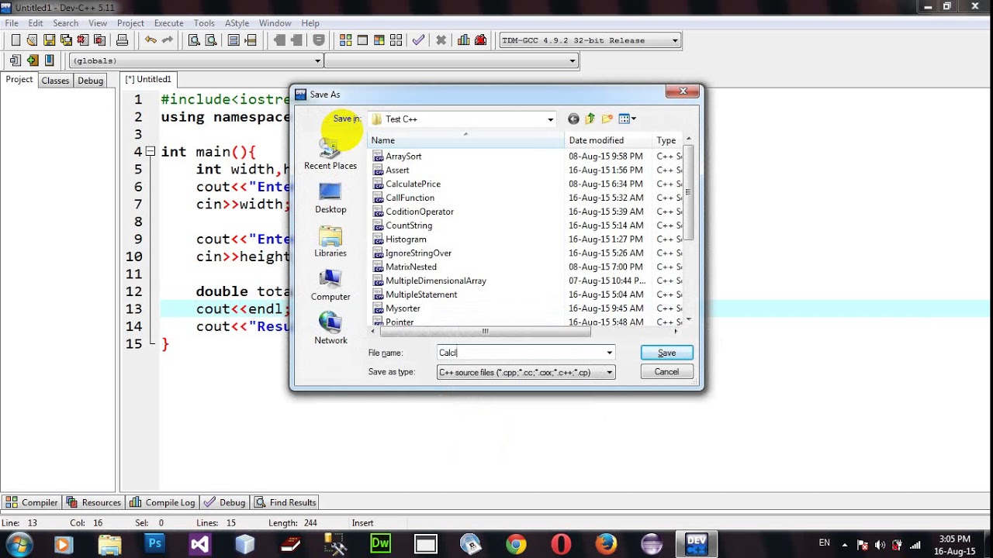Switch to the Debug tab in left panel
The height and width of the screenshot is (558, 993).
[x=90, y=81]
